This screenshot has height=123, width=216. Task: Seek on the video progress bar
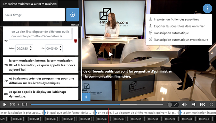(x=97, y=105)
